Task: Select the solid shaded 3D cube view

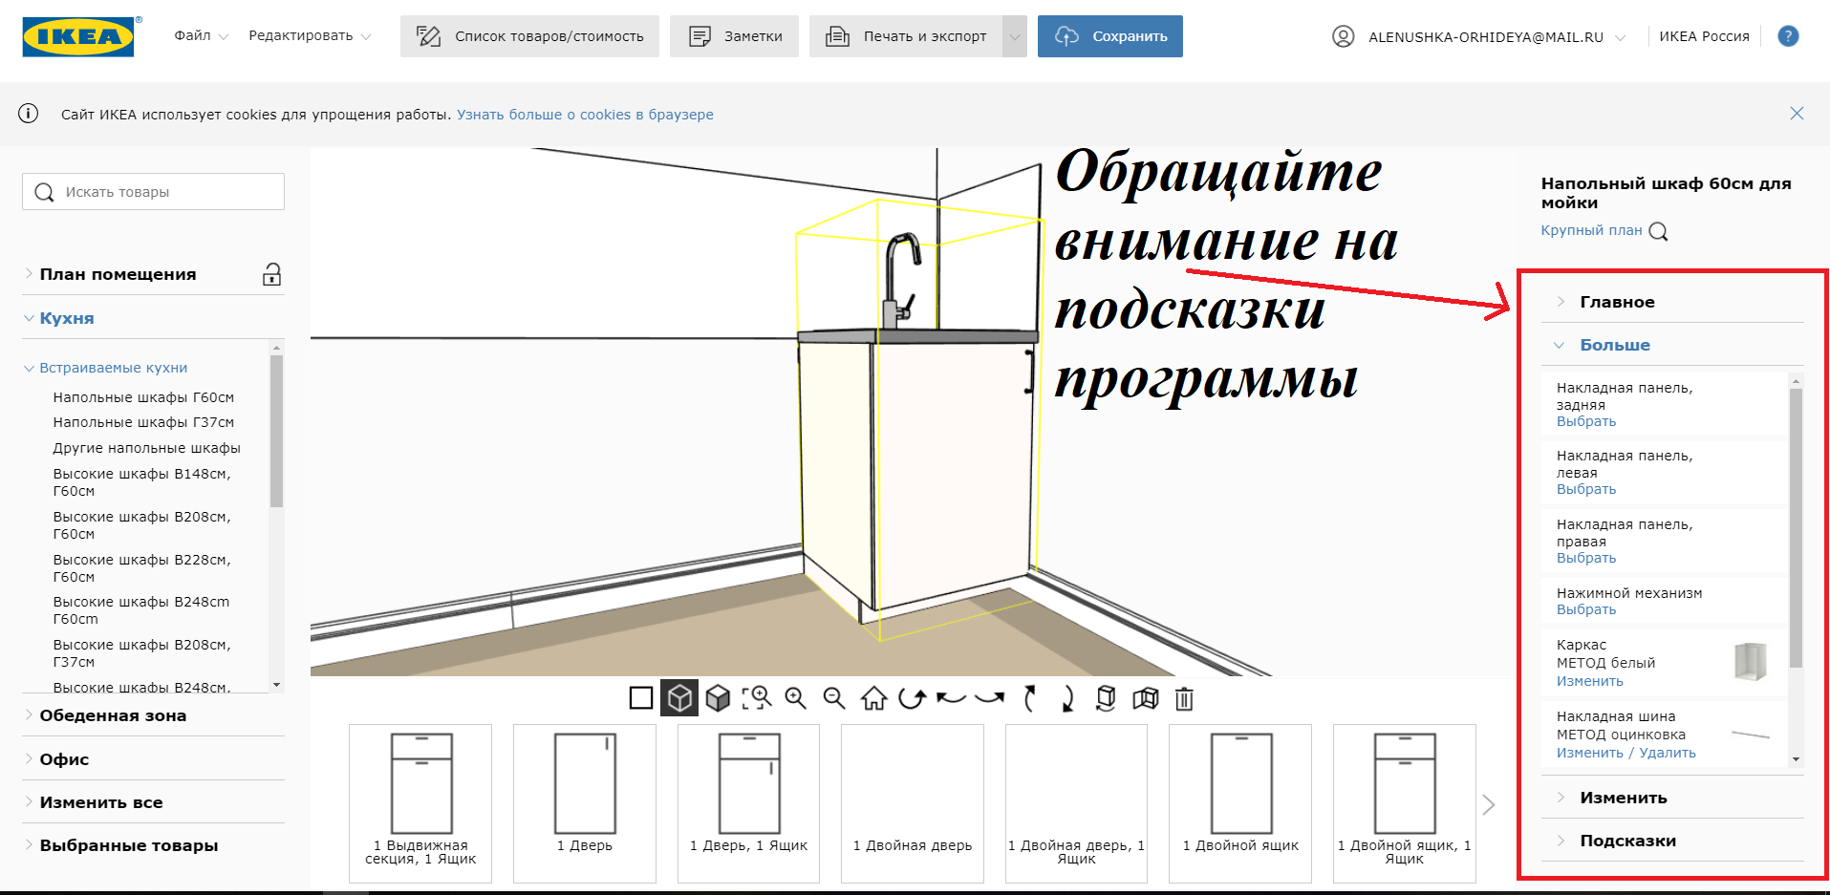Action: (x=718, y=698)
